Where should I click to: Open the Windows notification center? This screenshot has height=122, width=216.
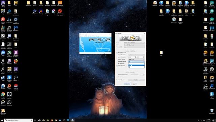(213, 120)
